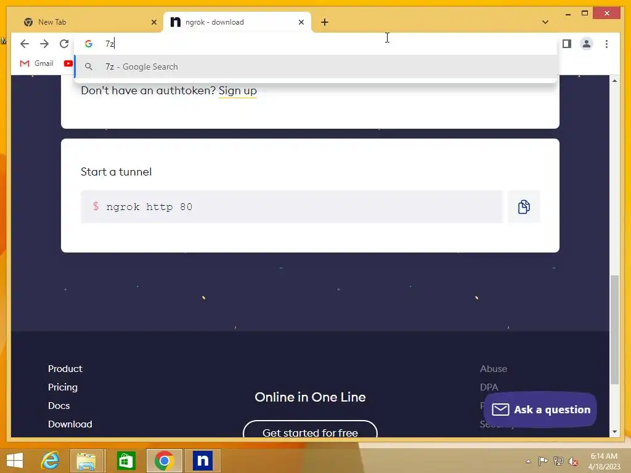Open File Explorer from the taskbar
631x473 pixels.
[86, 461]
